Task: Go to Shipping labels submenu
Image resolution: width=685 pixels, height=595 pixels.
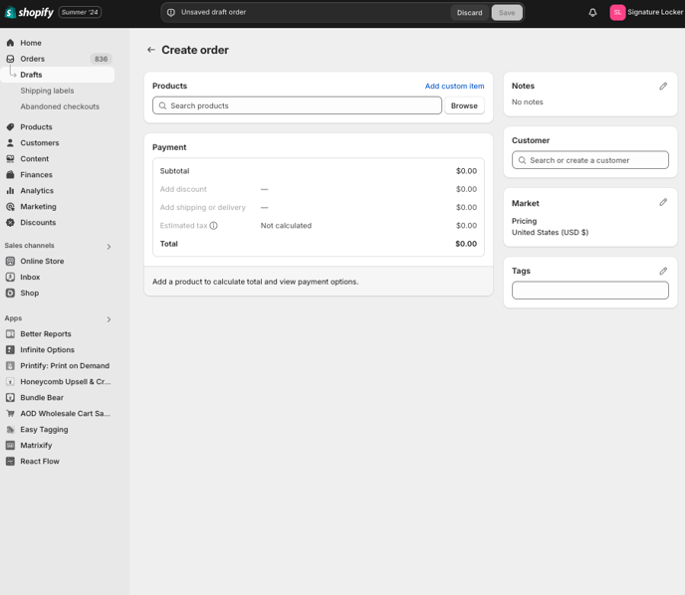Action: 47,91
